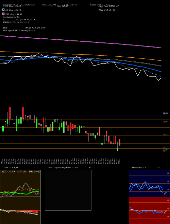170x224 pixels.
Task: Click the 'Stochastics: 13.66' reading
Action: (11, 17)
